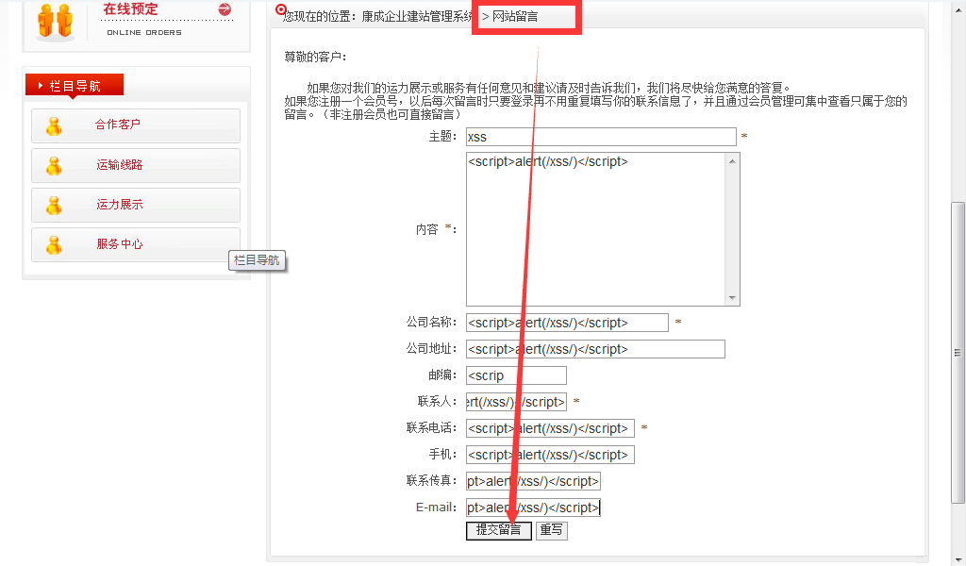
Task: Focus the 手机 mobile number field
Action: coord(550,455)
